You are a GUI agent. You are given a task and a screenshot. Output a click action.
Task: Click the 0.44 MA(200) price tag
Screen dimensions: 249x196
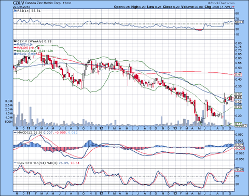point(239,74)
